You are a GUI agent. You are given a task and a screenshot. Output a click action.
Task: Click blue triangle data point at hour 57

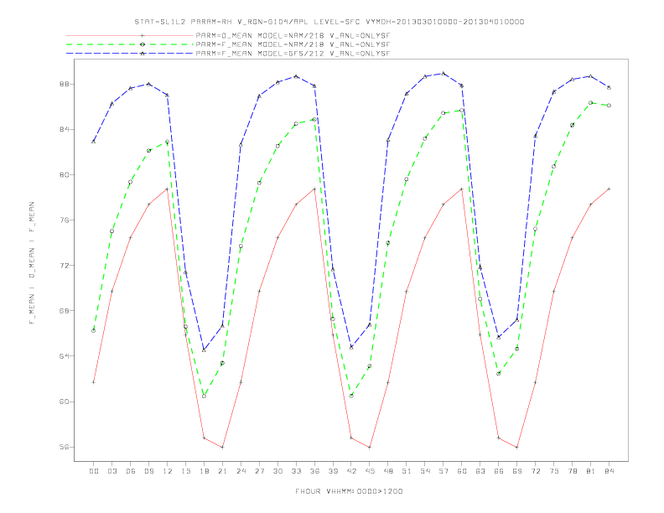coord(444,73)
